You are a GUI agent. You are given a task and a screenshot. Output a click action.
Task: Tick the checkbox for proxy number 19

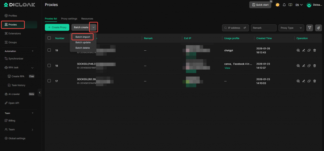click(x=49, y=50)
